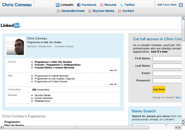Image resolution: width=185 pixels, height=138 pixels.
Task: Click the Last Name input field
Action: [167, 66]
